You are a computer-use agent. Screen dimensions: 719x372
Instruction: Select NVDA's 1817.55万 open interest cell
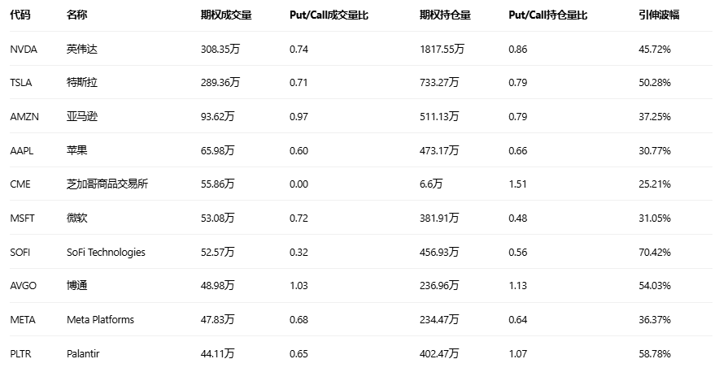[442, 50]
